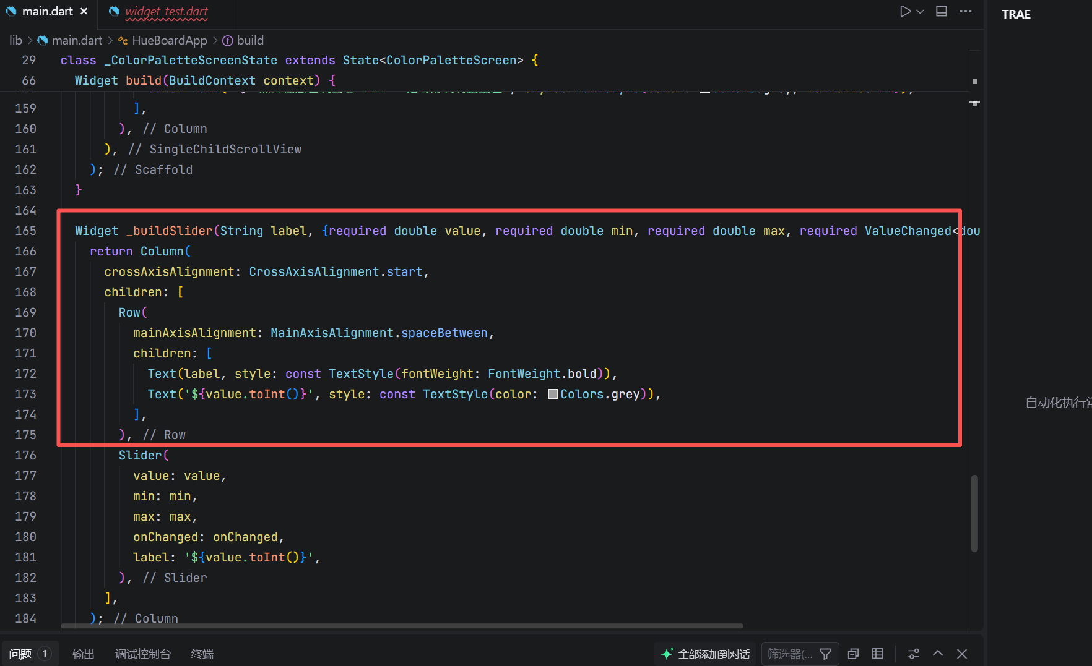
Task: Click FontWeight.bold on line 172
Action: click(x=542, y=374)
